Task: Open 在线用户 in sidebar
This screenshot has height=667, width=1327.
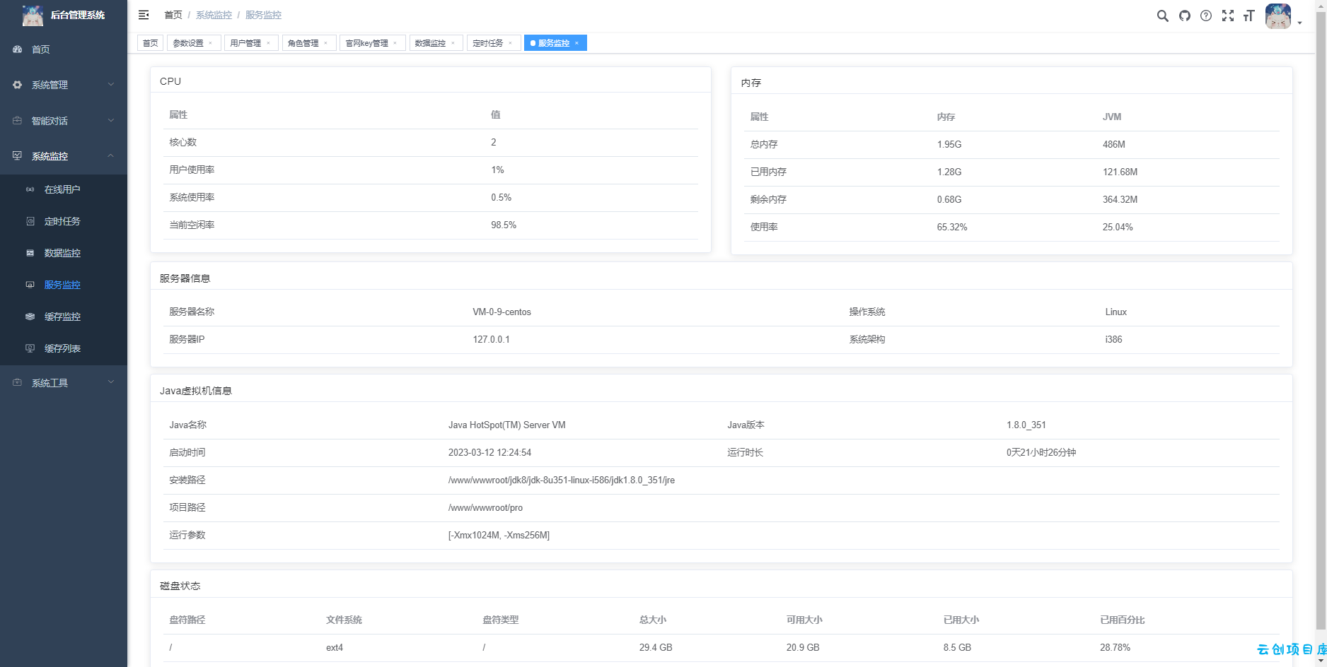Action: click(x=62, y=189)
